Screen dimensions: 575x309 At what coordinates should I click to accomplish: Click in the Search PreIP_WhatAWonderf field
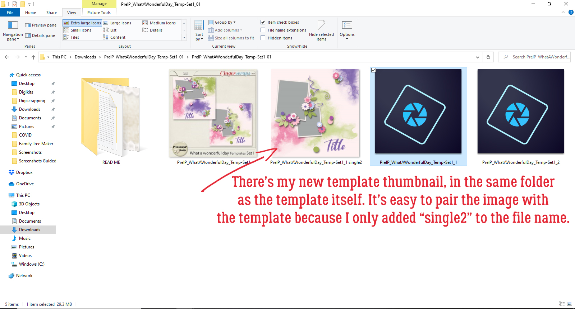(534, 57)
